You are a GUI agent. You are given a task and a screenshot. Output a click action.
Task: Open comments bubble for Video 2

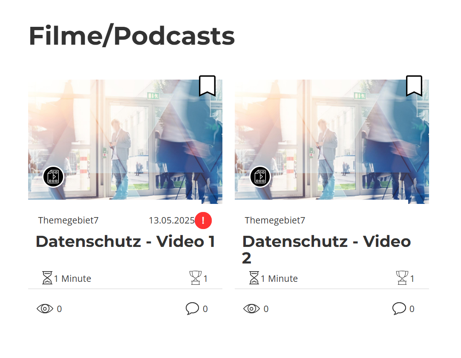coord(399,309)
